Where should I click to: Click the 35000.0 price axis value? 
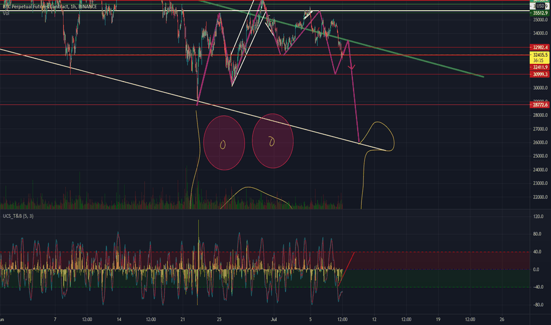[540, 19]
